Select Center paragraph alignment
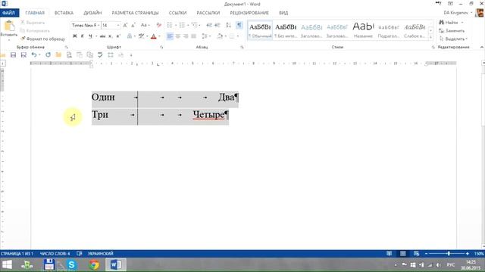 click(x=178, y=36)
